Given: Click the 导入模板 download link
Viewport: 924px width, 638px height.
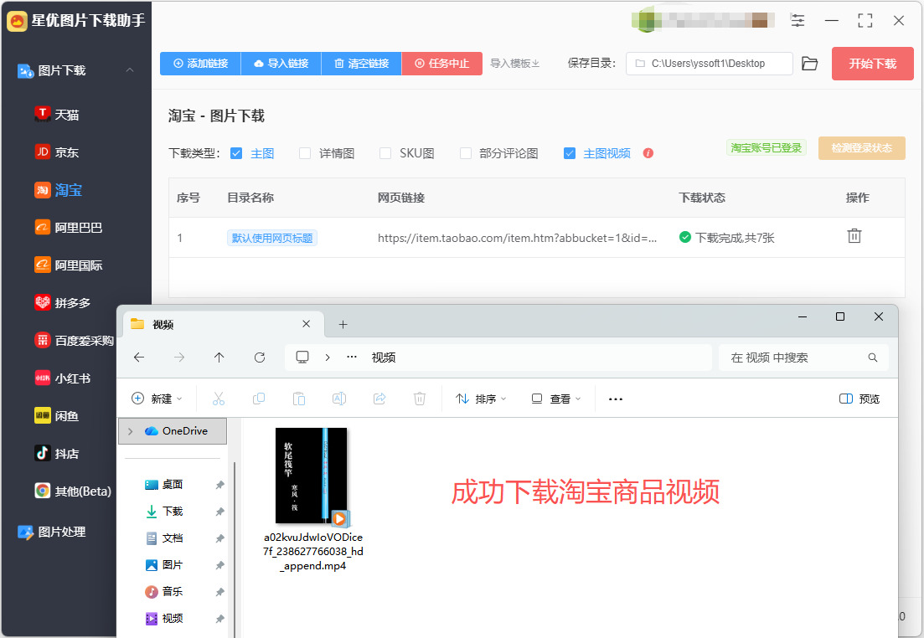Looking at the screenshot, I should pos(515,63).
